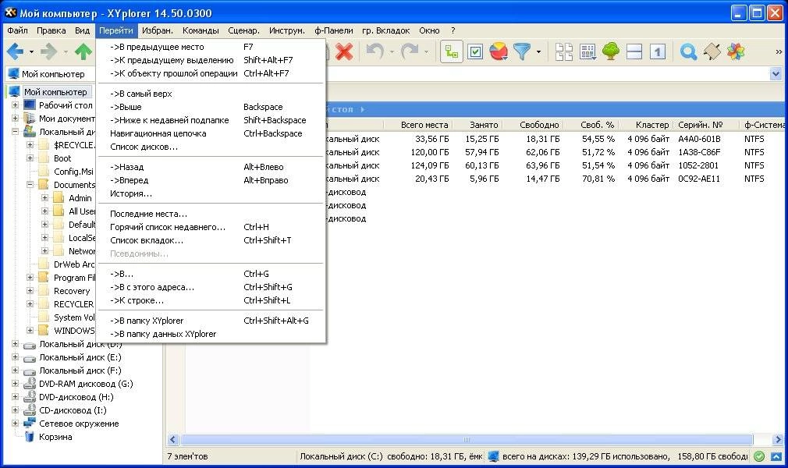Select 'Горячий список недавнего…' menu item

pos(211,227)
